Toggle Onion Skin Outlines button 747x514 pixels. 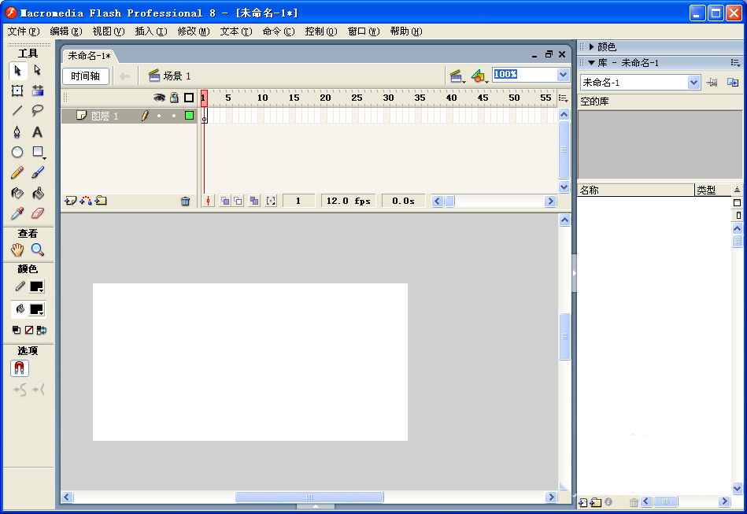[x=238, y=201]
